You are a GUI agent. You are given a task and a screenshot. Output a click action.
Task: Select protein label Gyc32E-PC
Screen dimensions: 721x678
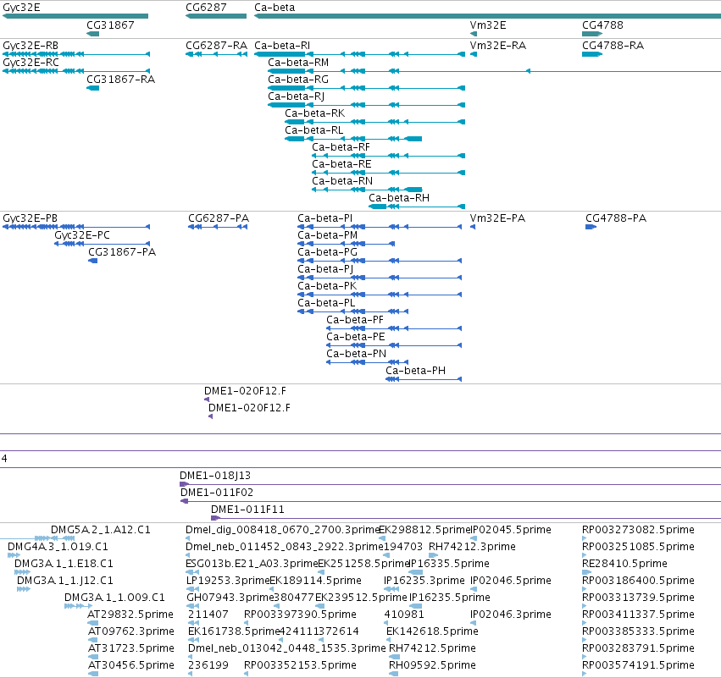tap(82, 235)
